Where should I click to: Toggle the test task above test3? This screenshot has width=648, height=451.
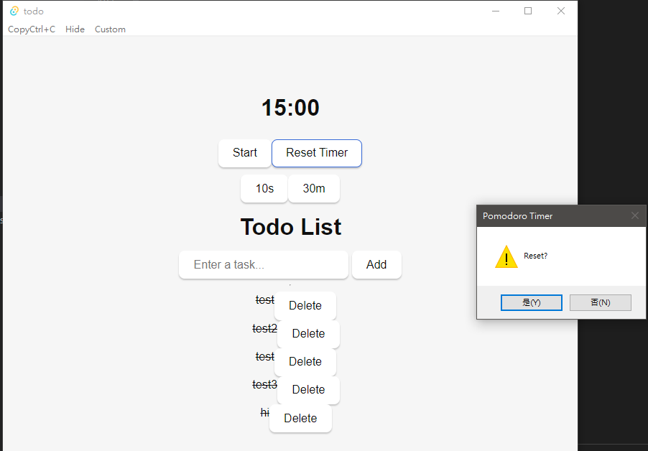click(265, 356)
